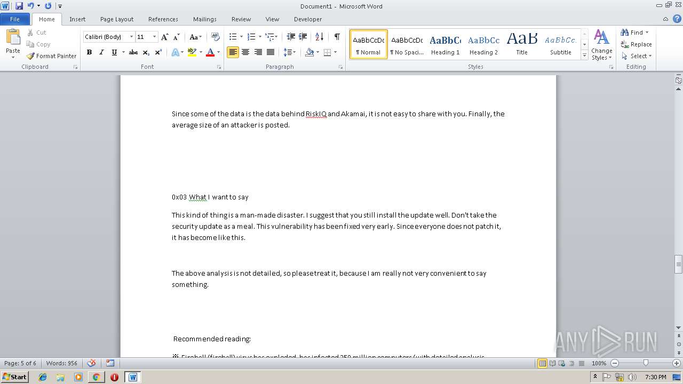Image resolution: width=683 pixels, height=384 pixels.
Task: Click the zoom slider handle
Action: [646, 363]
